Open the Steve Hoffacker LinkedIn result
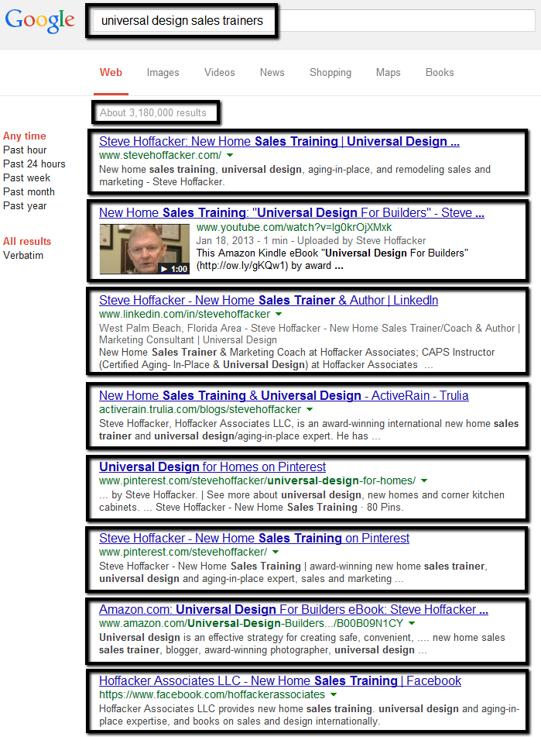The height and width of the screenshot is (737, 541). click(x=269, y=301)
